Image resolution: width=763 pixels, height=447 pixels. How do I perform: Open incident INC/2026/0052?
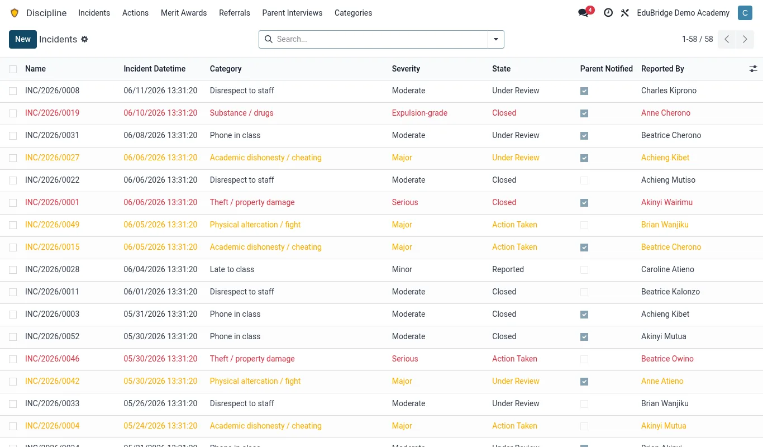52,336
